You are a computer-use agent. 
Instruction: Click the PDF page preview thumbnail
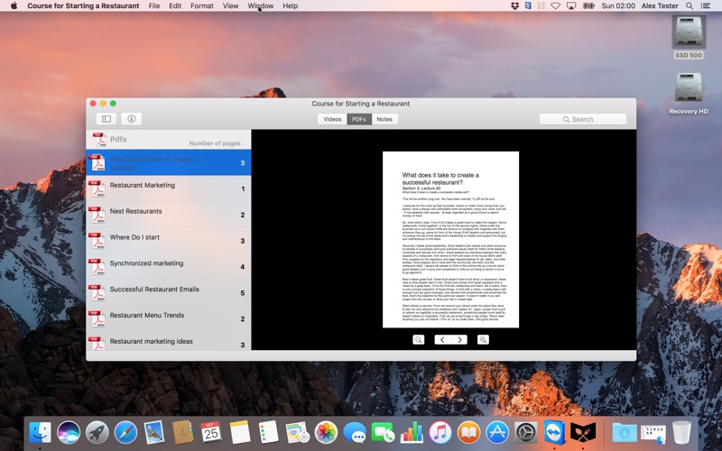(450, 239)
